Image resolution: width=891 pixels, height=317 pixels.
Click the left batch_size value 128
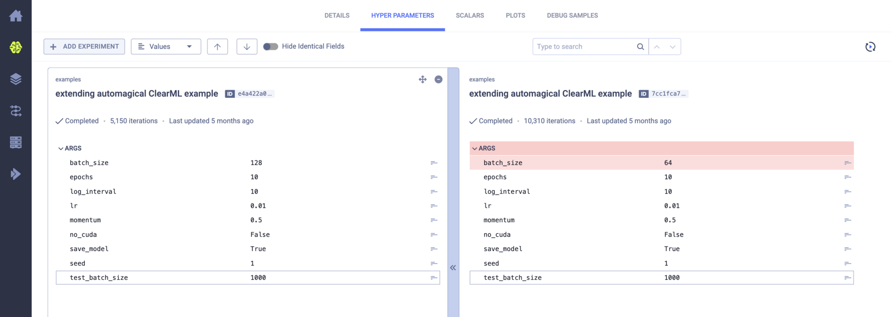tap(256, 163)
